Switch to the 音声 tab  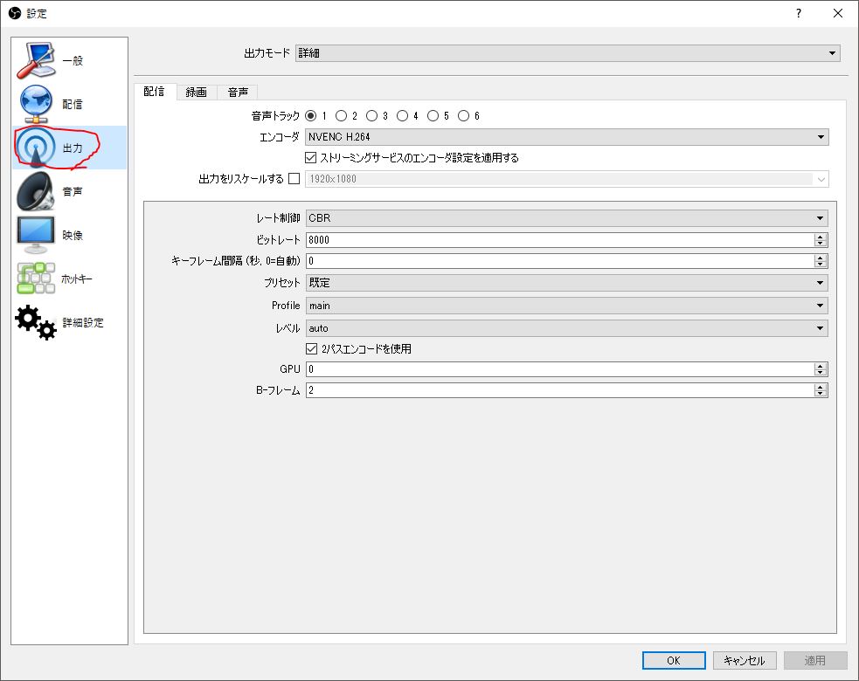click(x=238, y=93)
